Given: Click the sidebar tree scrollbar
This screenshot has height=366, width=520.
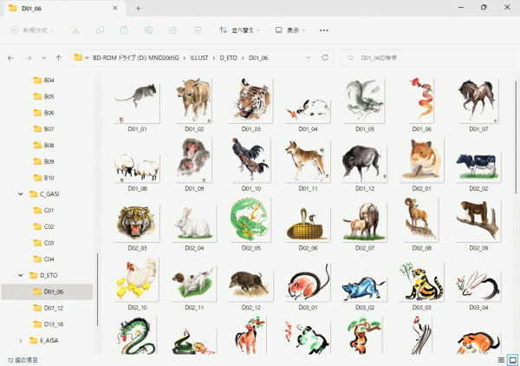Looking at the screenshot, I should [97, 290].
